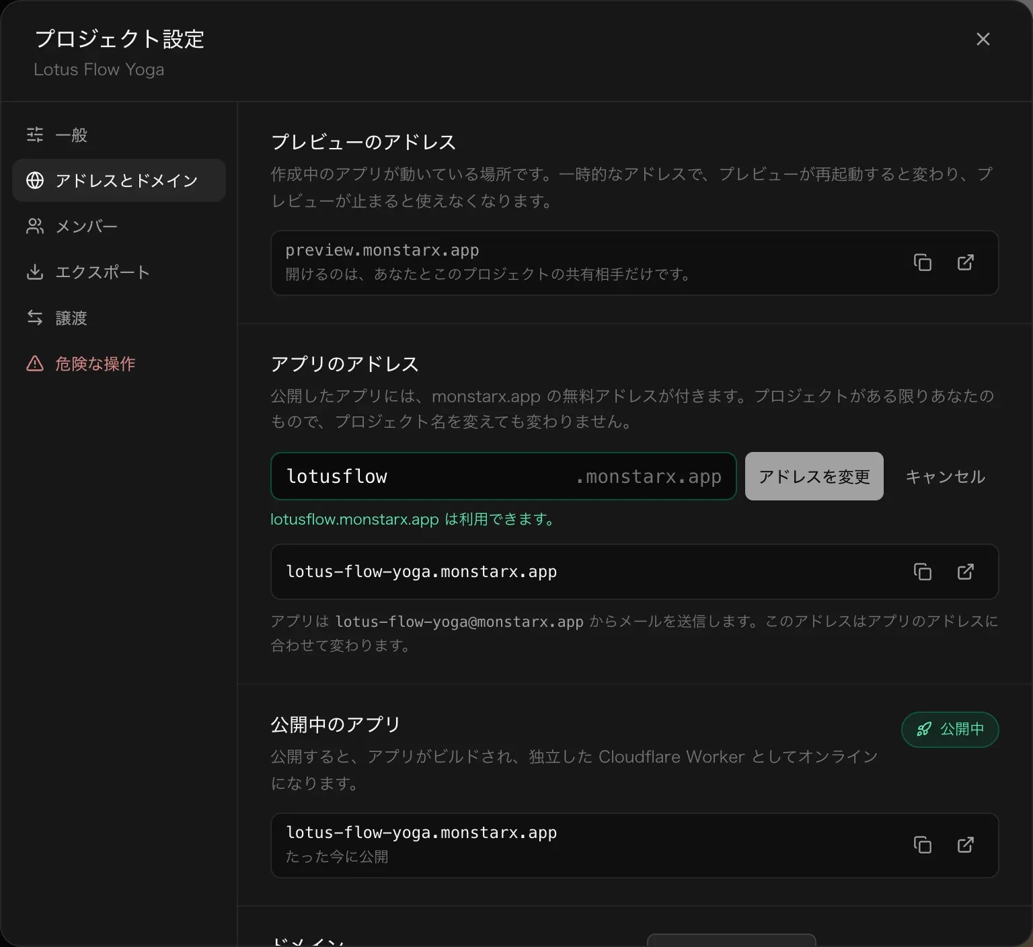Click the lotus-flow-yoga@monstarx.app email address text
This screenshot has width=1033, height=947.
(459, 621)
